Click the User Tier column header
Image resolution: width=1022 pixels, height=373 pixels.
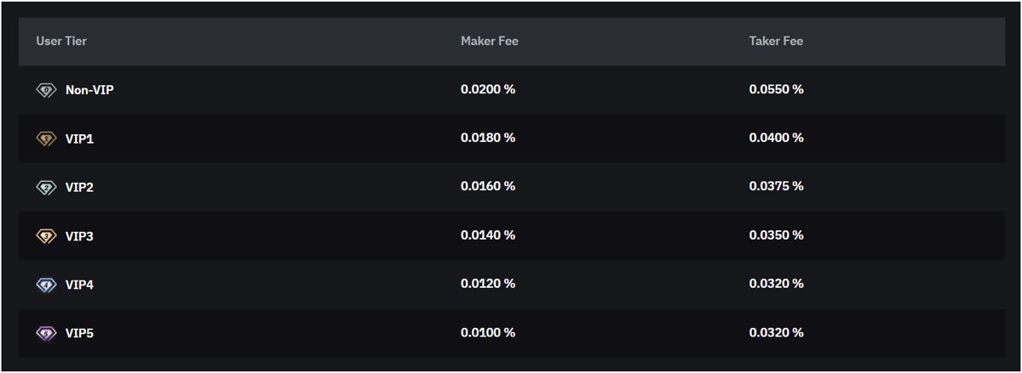[61, 41]
